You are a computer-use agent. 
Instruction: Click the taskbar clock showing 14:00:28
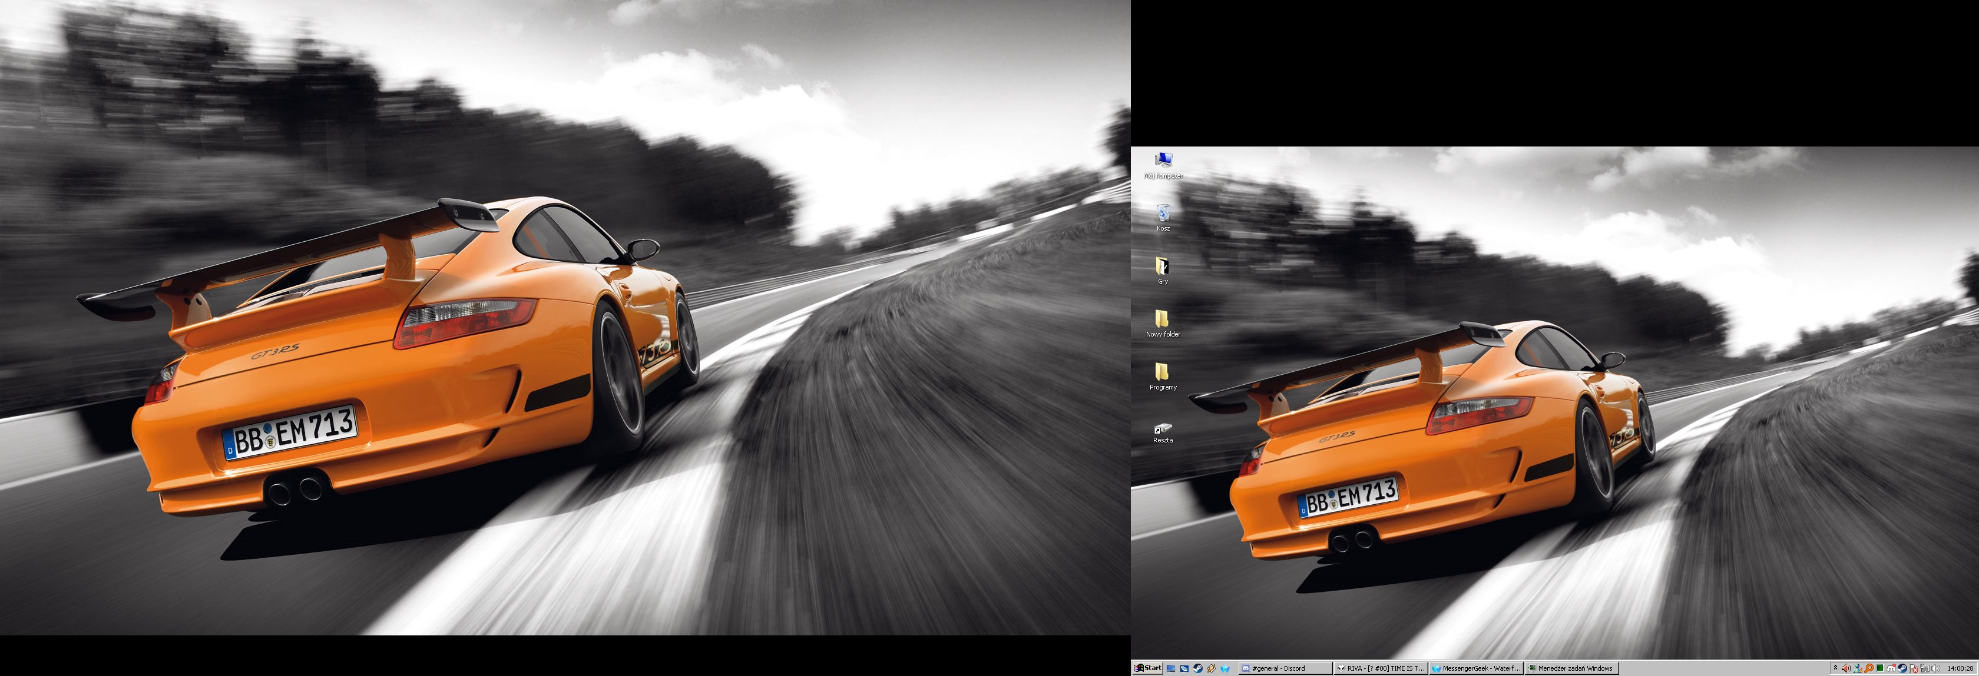tap(1961, 668)
